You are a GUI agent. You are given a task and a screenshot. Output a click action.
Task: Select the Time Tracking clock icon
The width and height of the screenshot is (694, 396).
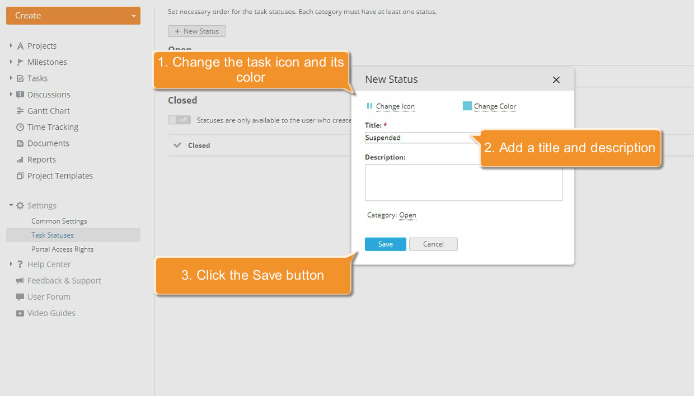19,127
